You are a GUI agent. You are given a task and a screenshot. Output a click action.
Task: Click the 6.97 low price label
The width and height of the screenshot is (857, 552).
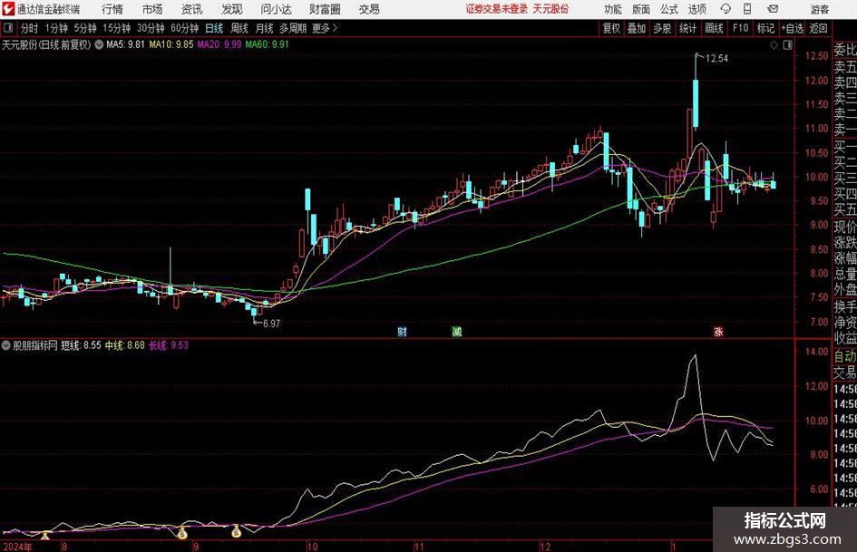271,324
